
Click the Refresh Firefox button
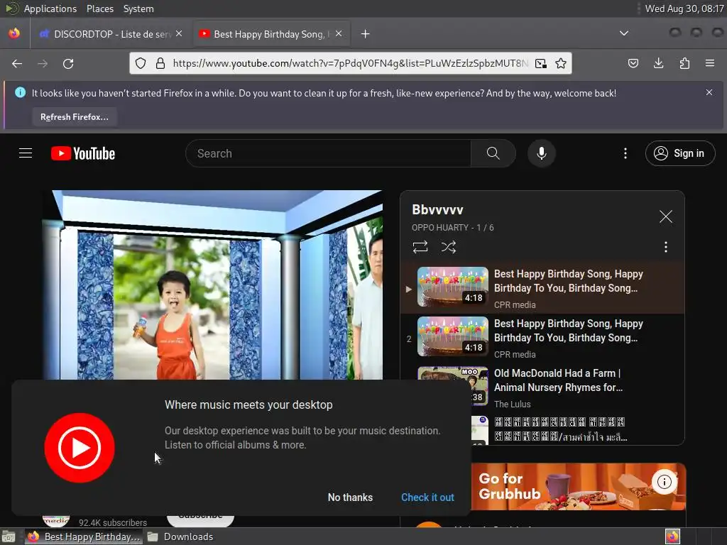click(74, 117)
